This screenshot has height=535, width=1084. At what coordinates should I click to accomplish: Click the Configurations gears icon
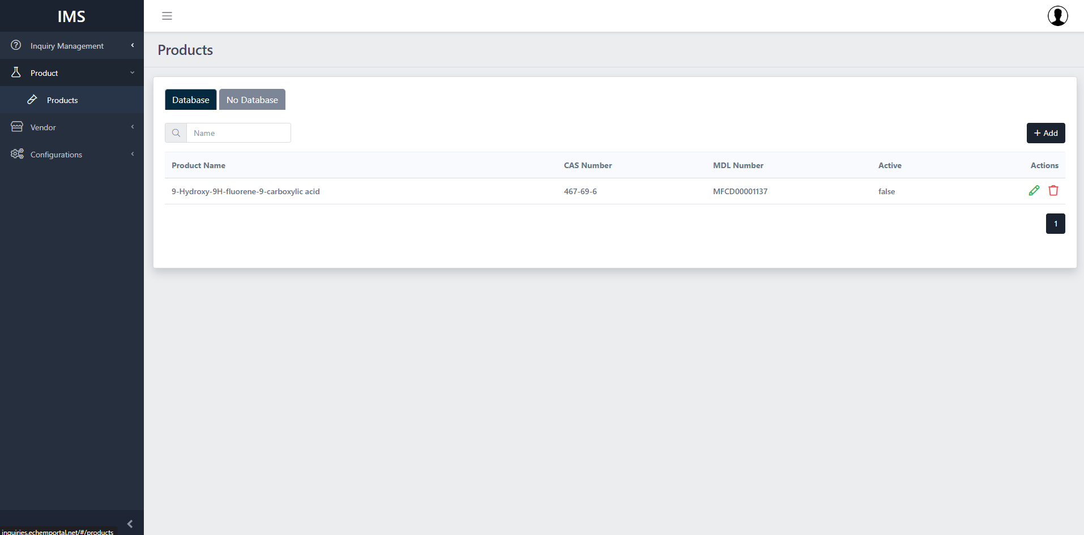coord(17,154)
